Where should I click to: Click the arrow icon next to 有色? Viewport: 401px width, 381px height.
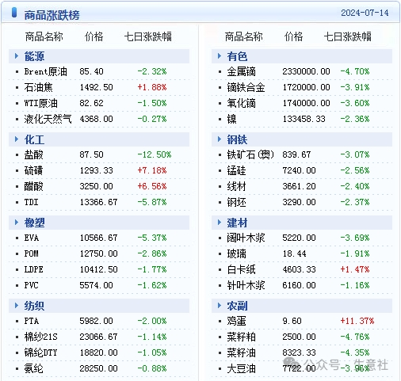click(x=220, y=56)
